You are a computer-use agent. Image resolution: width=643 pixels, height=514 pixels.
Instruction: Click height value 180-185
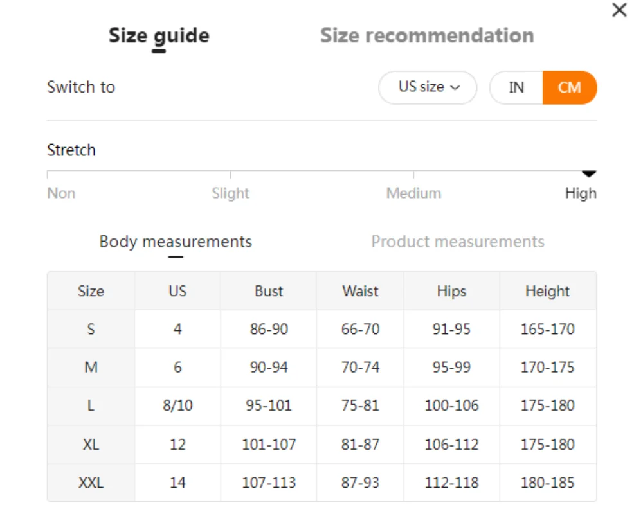547,483
